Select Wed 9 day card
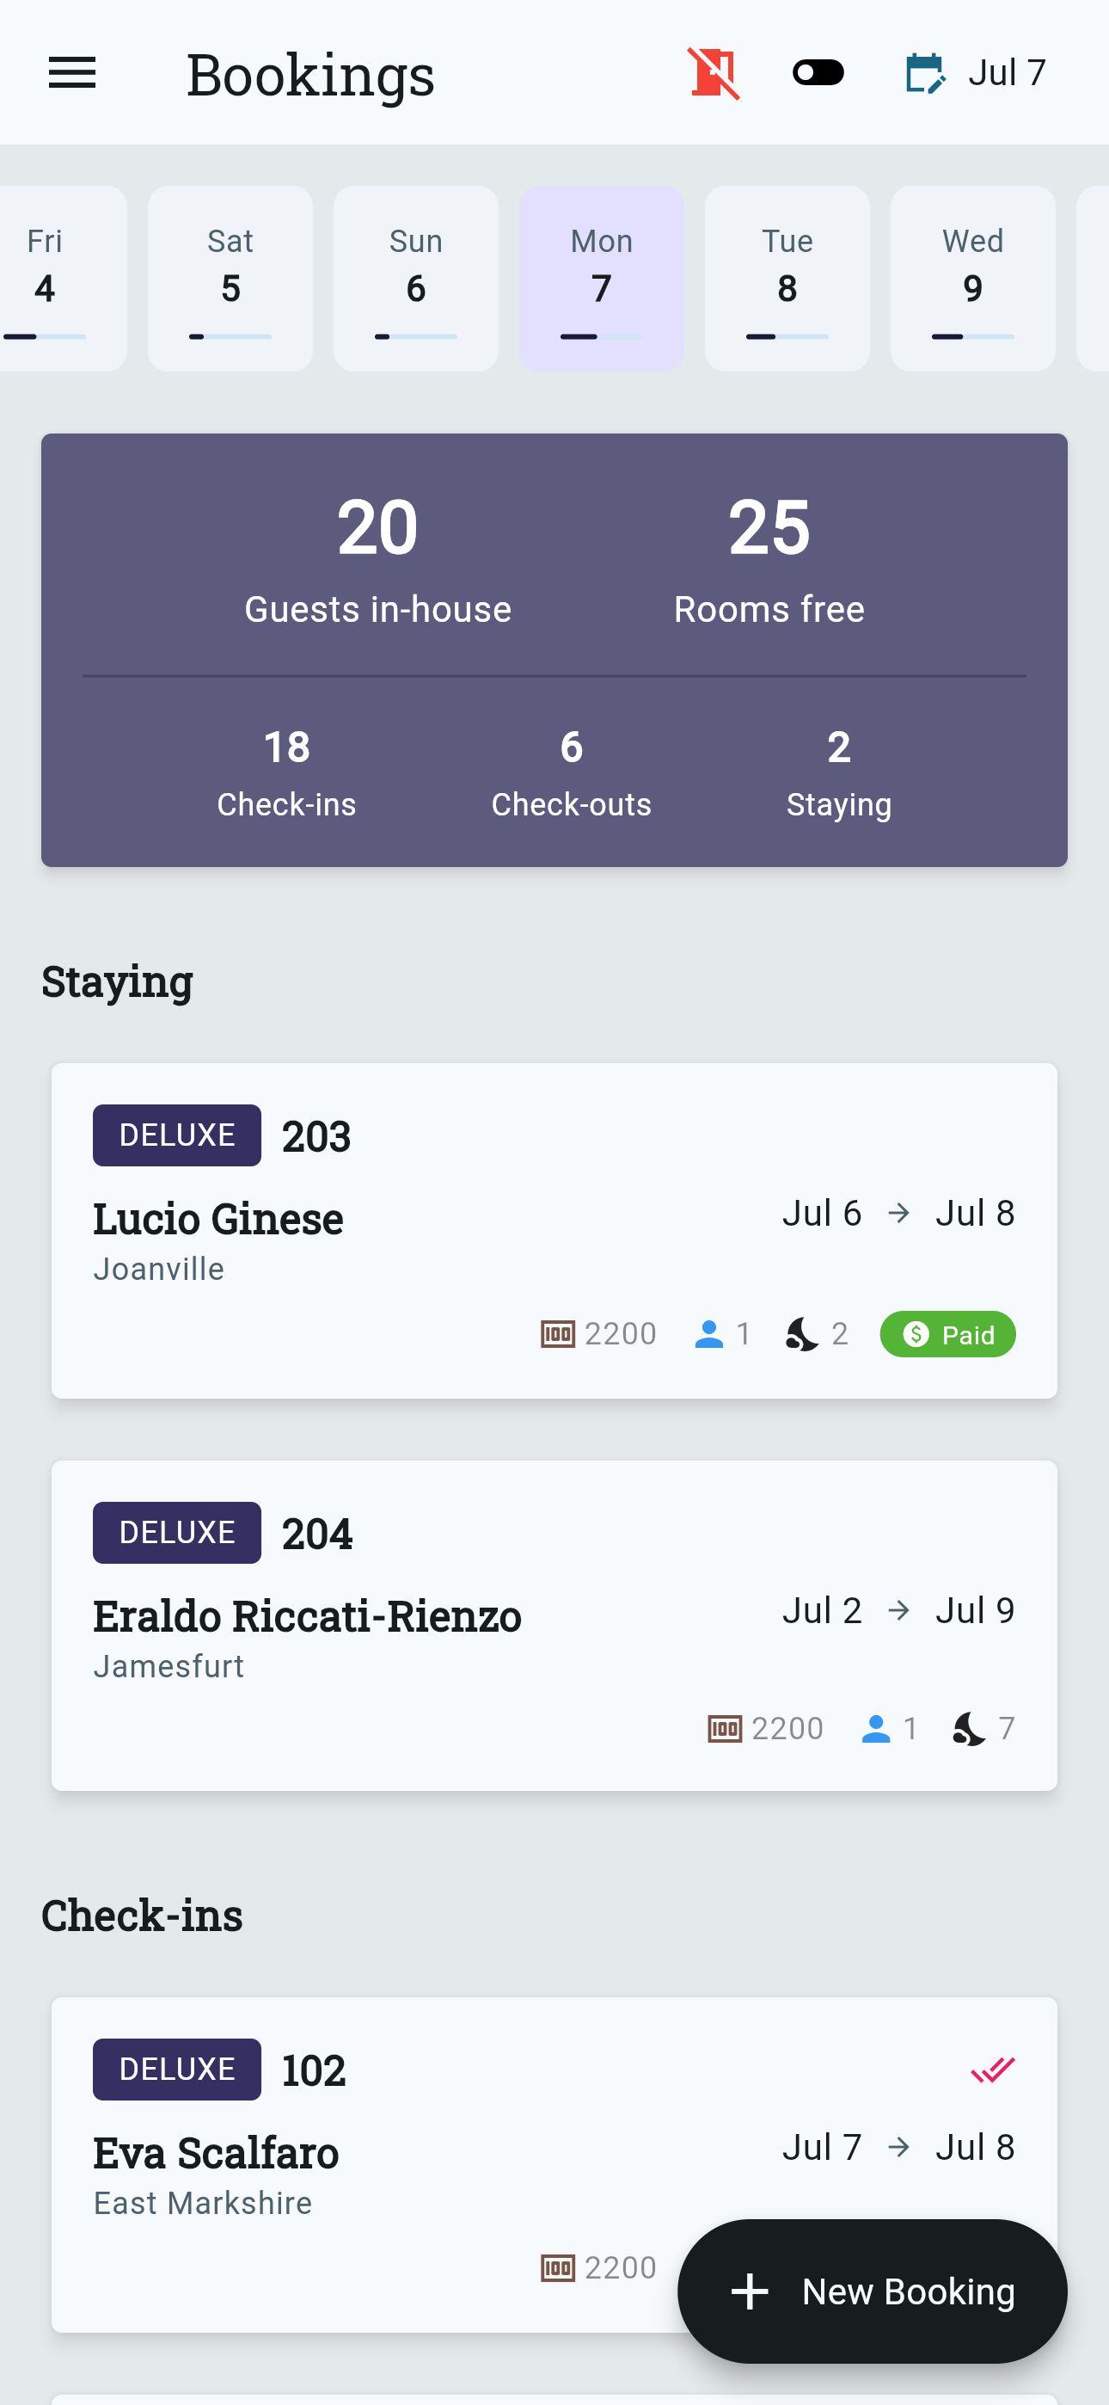This screenshot has width=1109, height=2405. [x=971, y=277]
